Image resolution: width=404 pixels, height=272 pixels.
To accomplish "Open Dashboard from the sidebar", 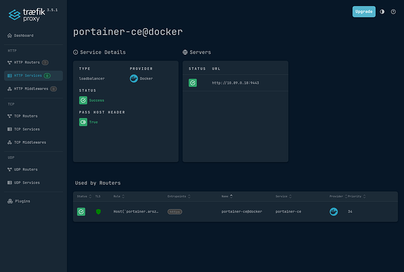I will coord(24,36).
